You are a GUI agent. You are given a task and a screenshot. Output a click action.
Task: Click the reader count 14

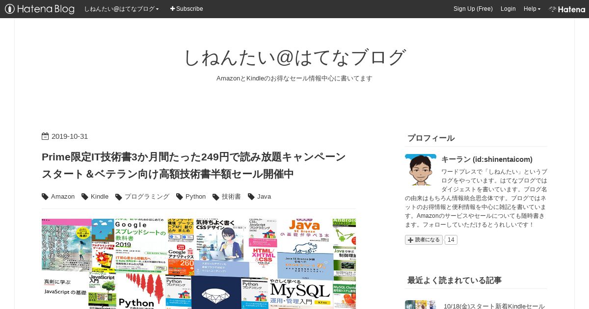(451, 240)
